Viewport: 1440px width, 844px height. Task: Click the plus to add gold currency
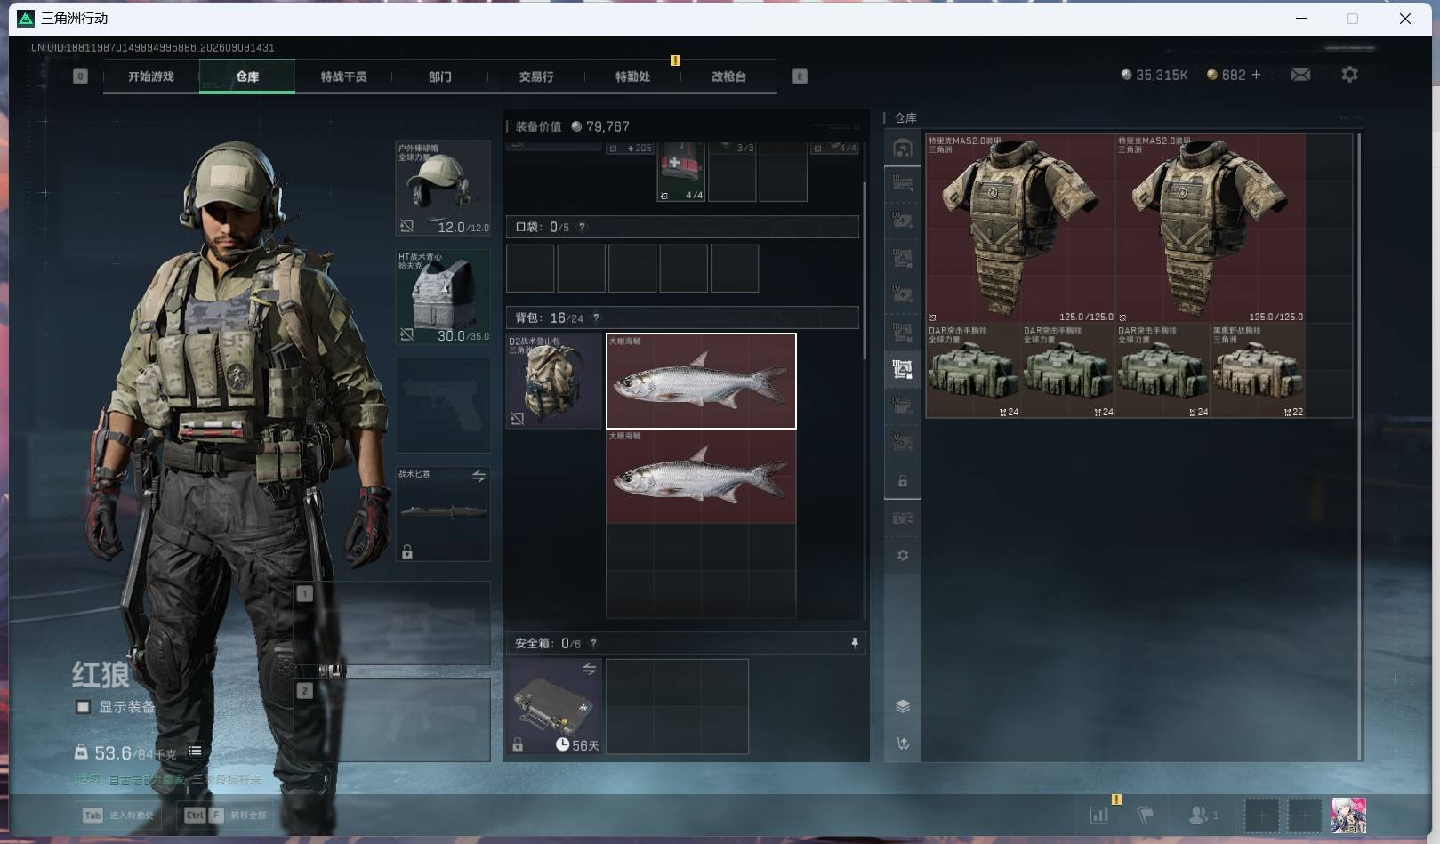tap(1256, 75)
